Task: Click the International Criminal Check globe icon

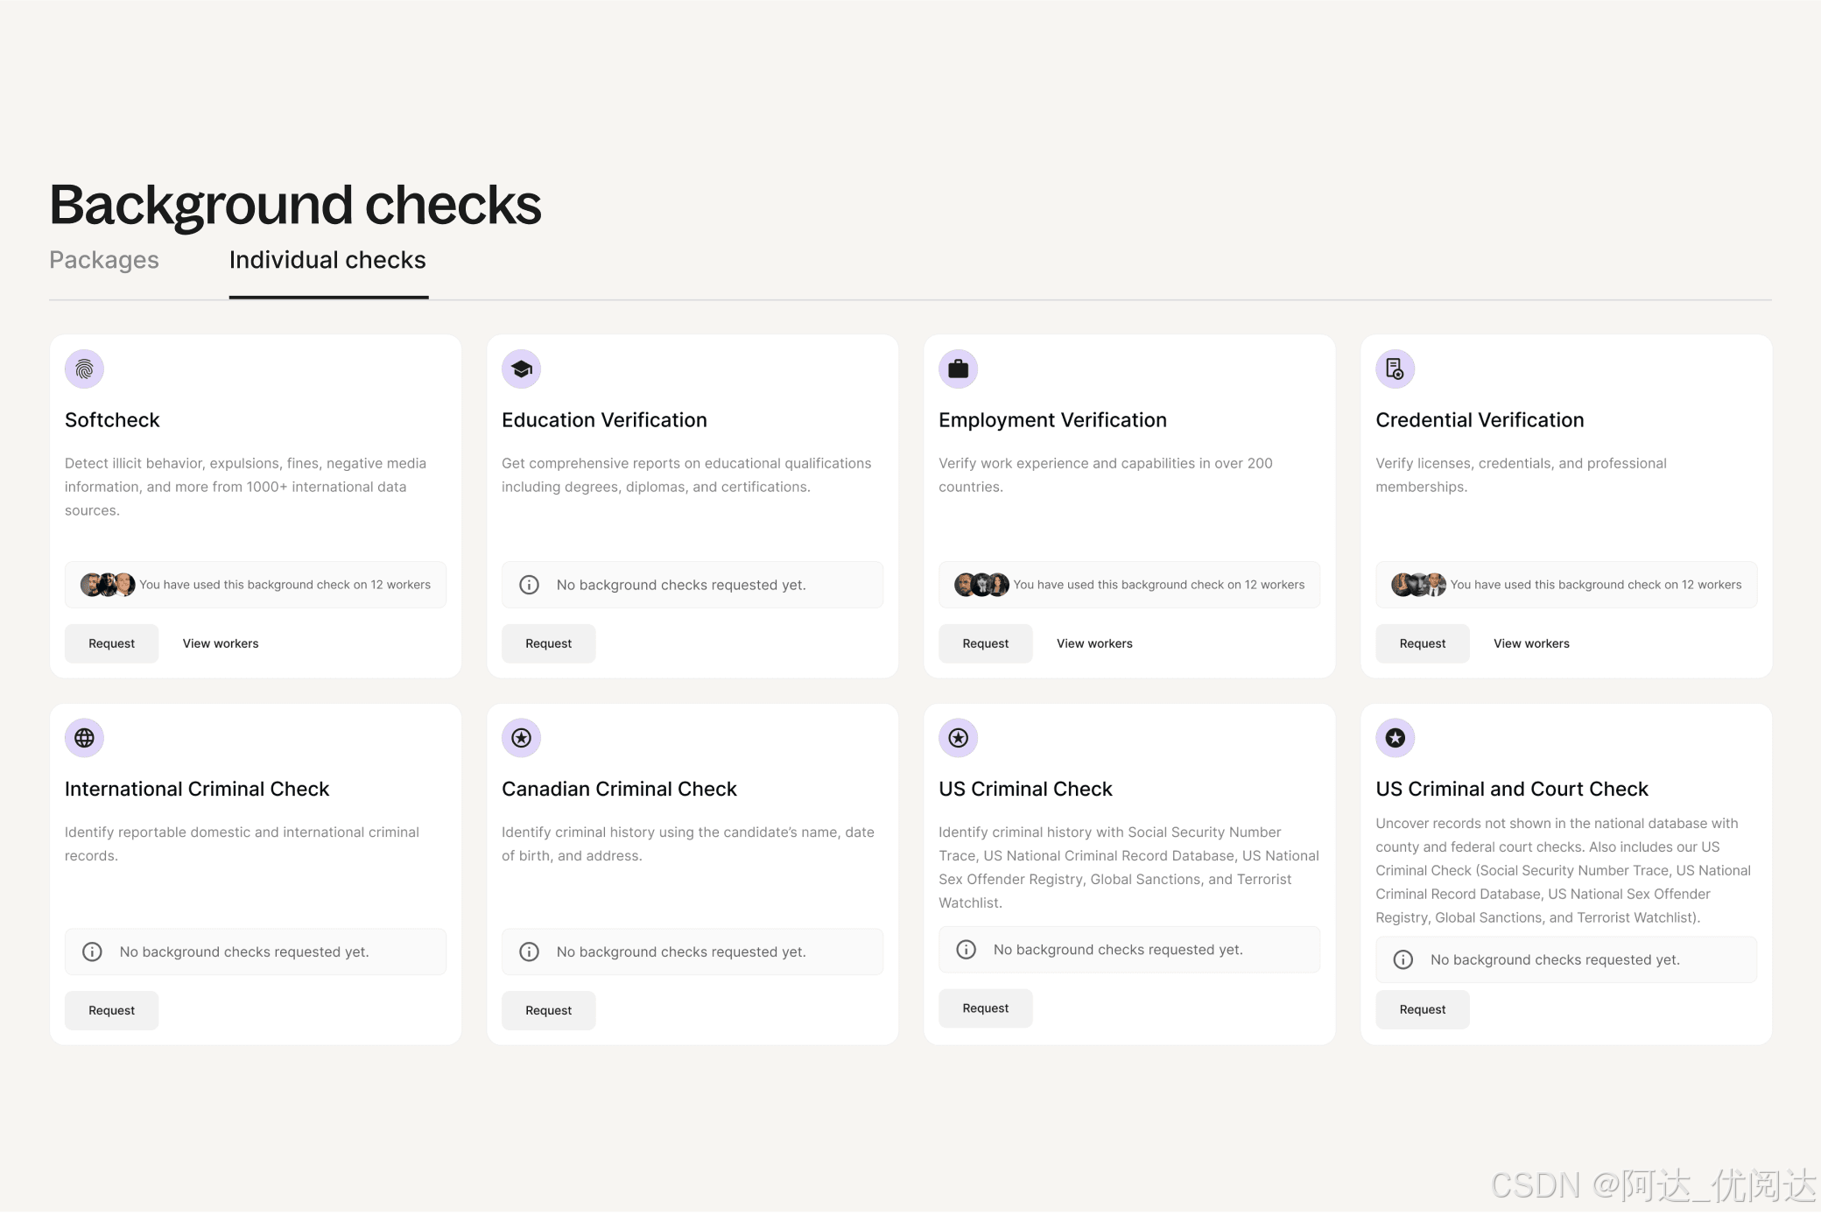Action: 84,738
